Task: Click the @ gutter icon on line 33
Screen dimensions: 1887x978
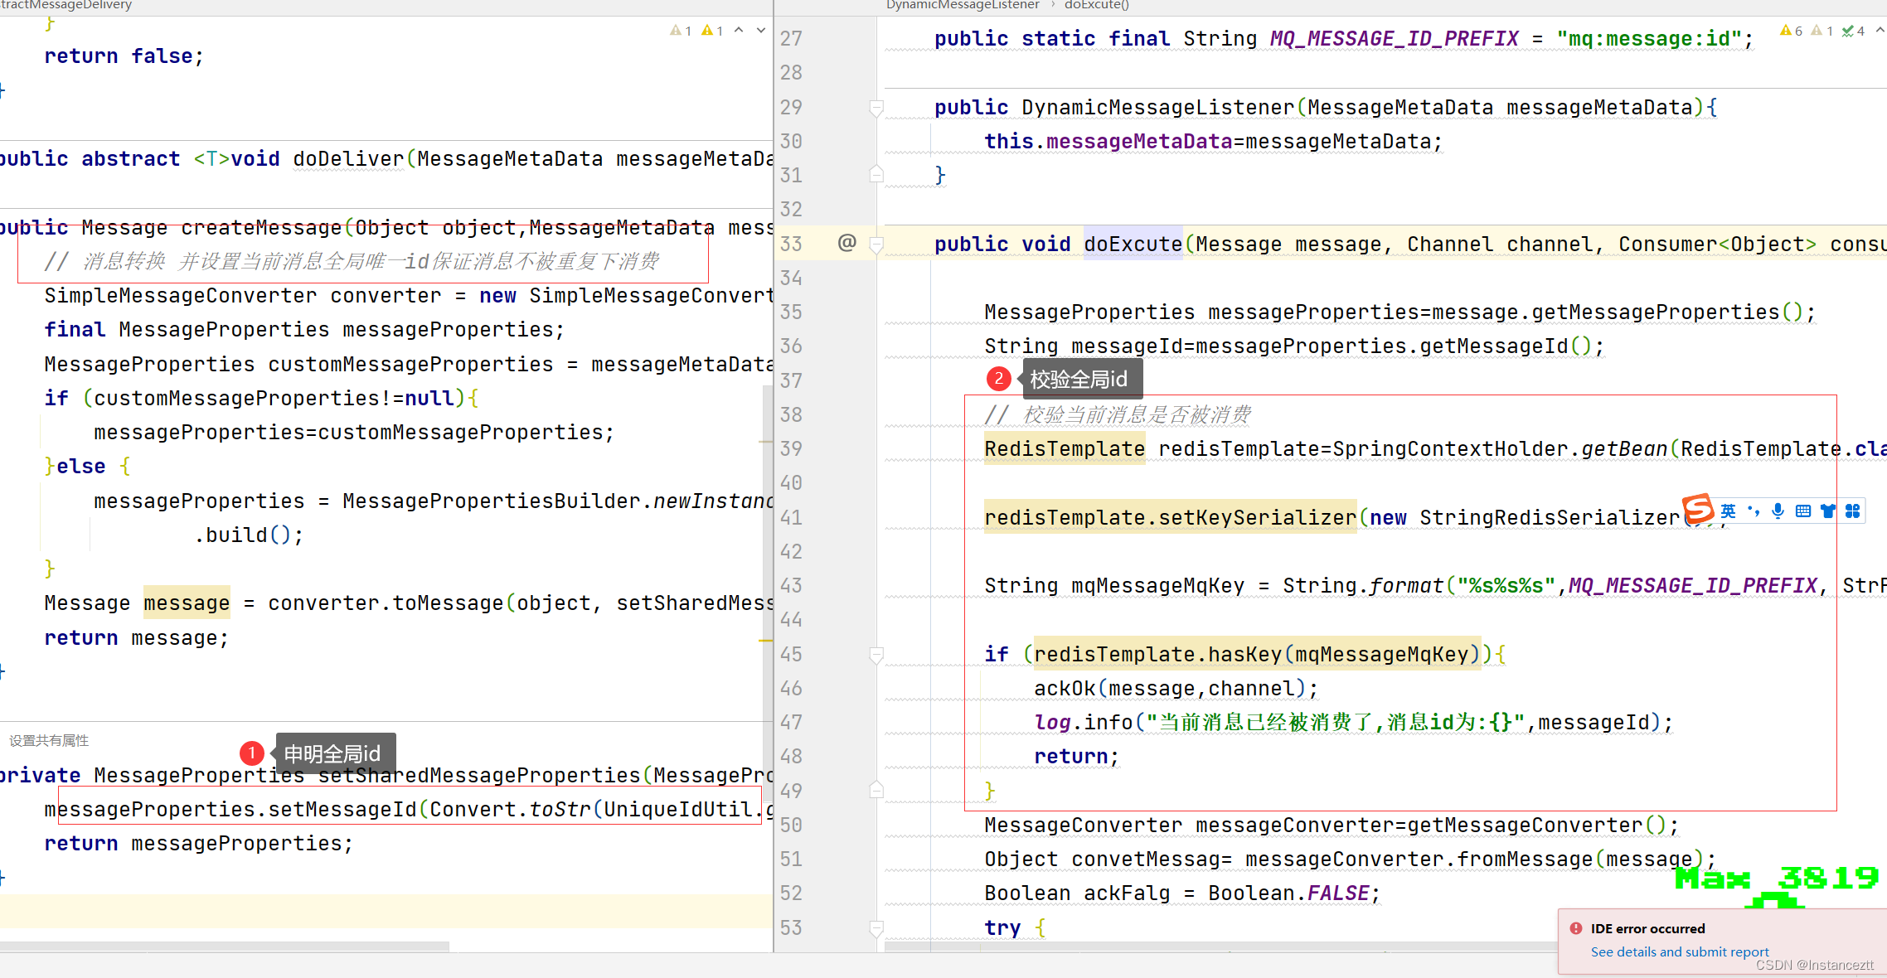Action: pyautogui.click(x=846, y=243)
